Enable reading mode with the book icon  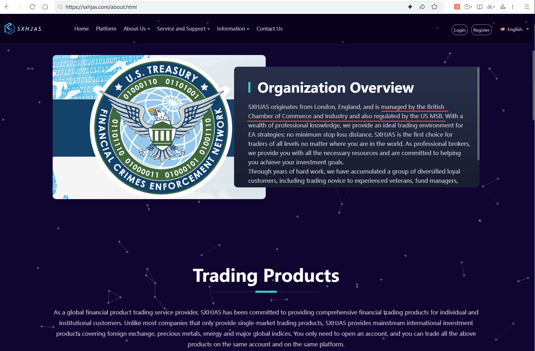point(480,7)
